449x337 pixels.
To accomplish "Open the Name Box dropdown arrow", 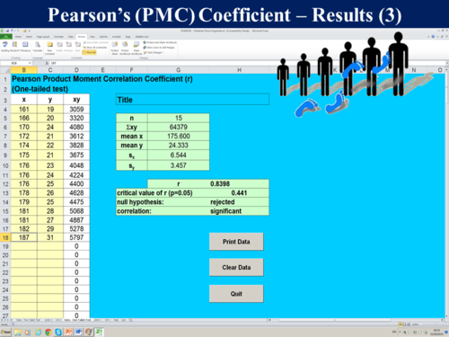I will (x=30, y=63).
